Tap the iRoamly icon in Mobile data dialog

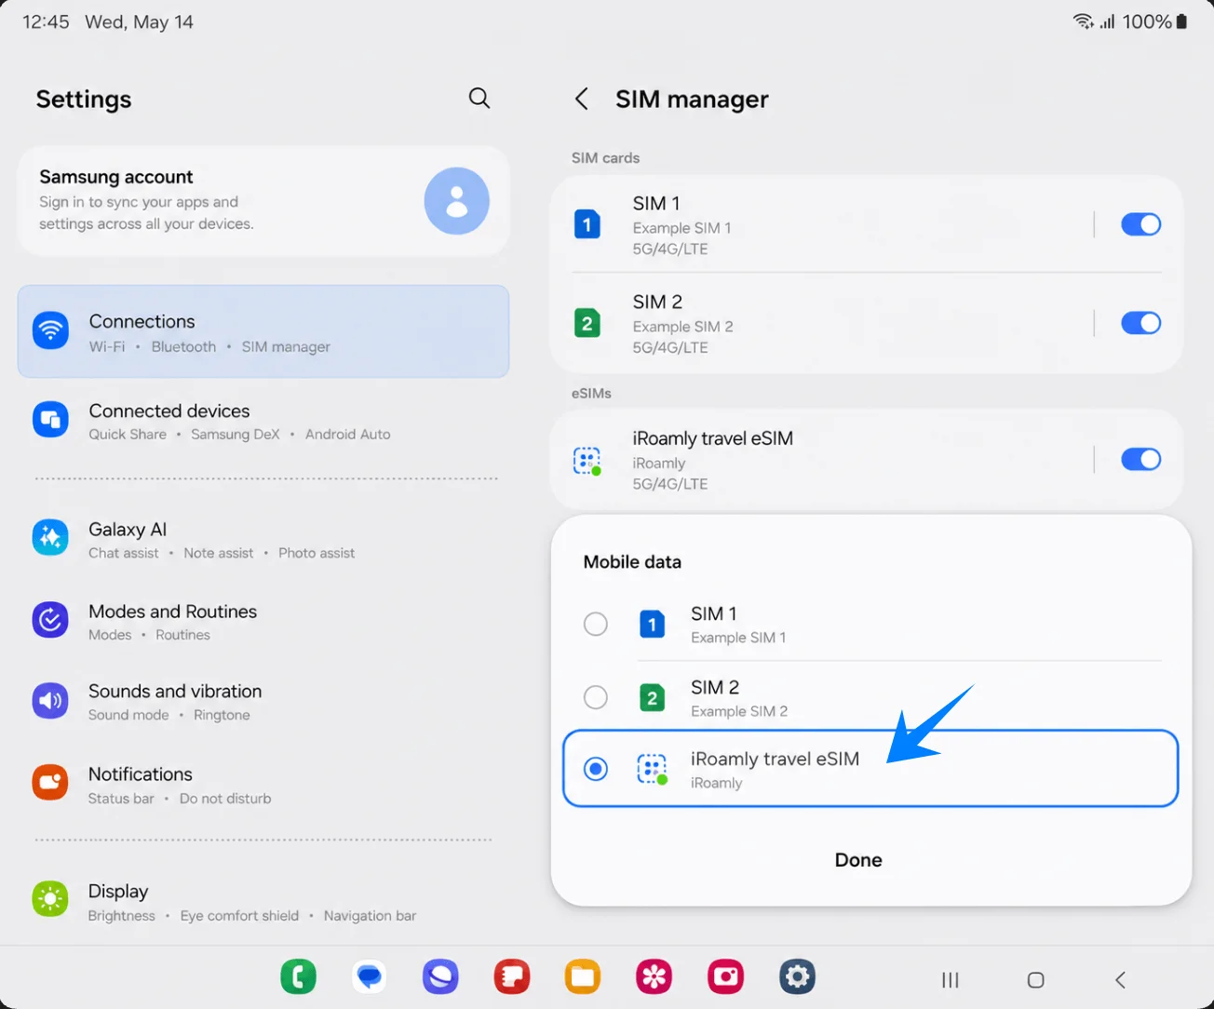click(653, 769)
